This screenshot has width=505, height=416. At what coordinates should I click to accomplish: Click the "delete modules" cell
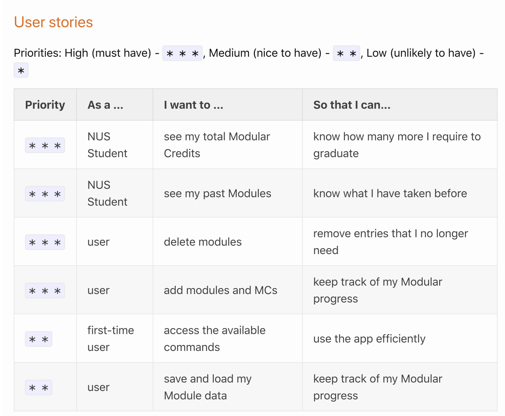click(x=228, y=242)
